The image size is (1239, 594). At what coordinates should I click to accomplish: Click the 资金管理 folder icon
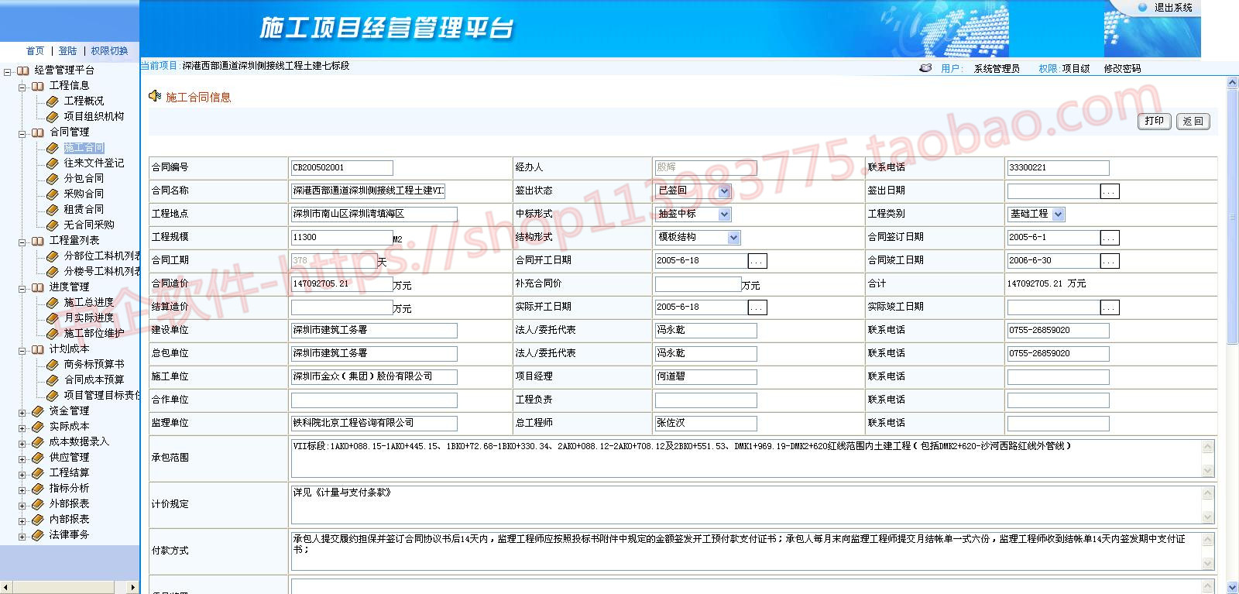click(x=37, y=411)
